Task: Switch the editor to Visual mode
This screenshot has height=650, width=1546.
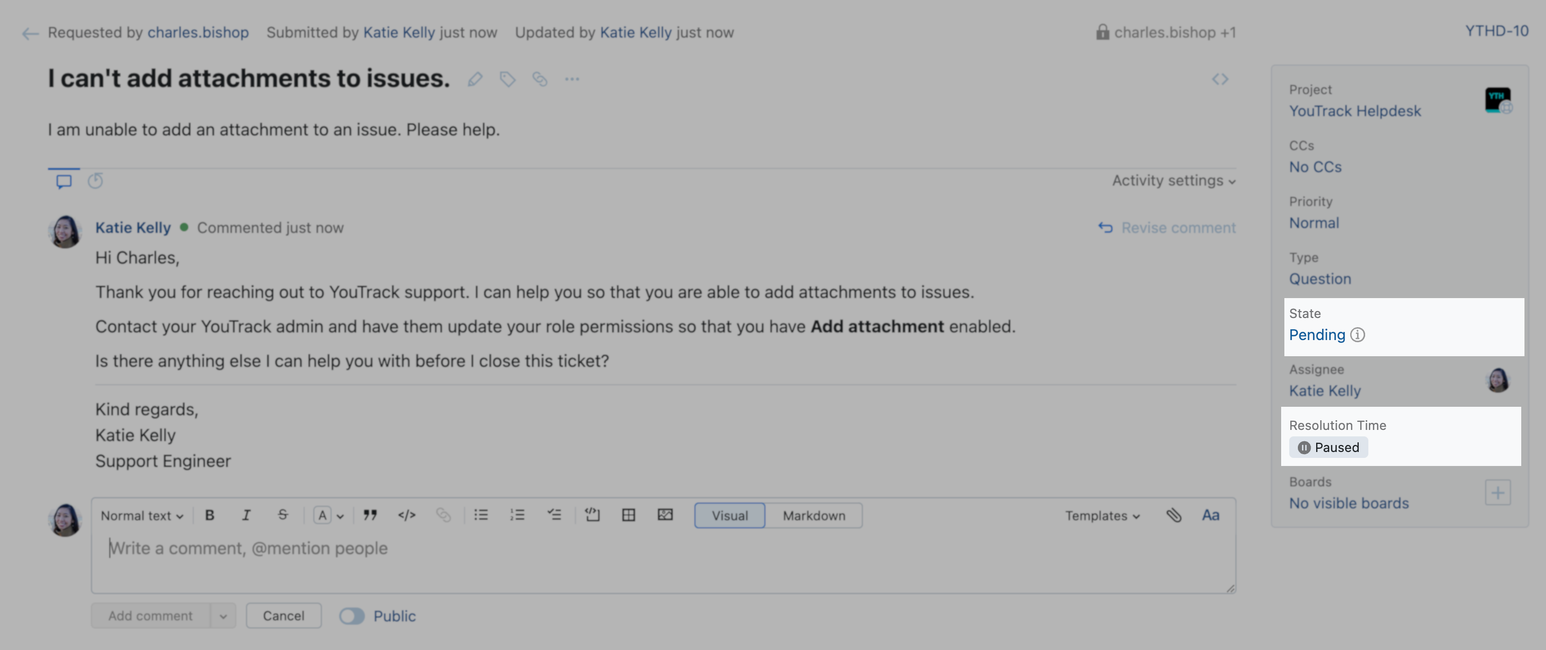Action: pyautogui.click(x=729, y=515)
